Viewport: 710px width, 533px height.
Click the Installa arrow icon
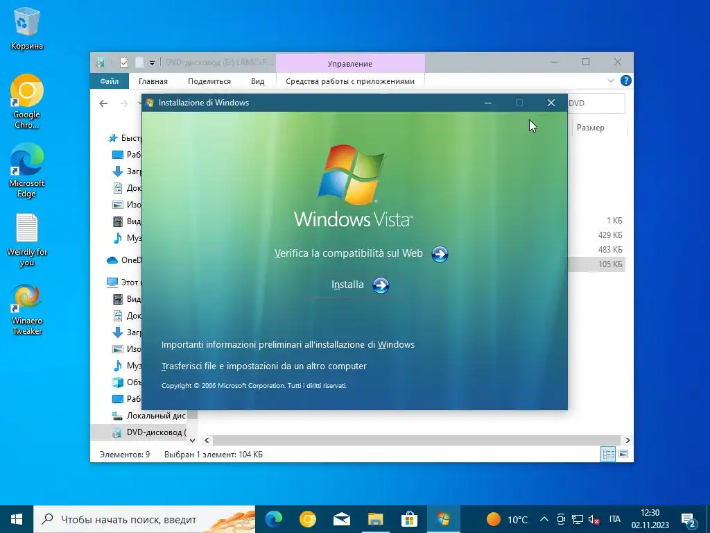click(x=381, y=285)
